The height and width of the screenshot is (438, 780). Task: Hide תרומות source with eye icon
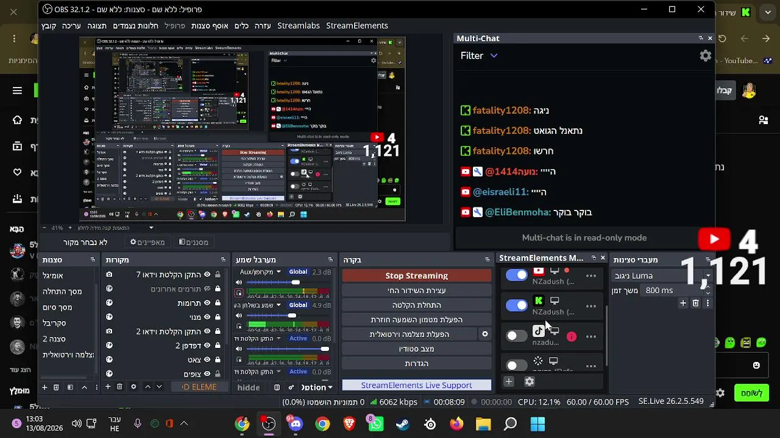[x=207, y=303]
